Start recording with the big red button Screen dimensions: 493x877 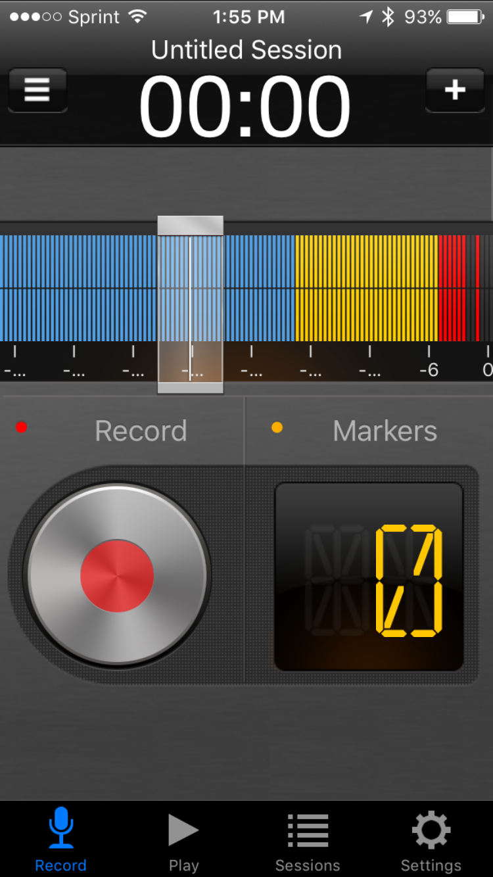(x=117, y=576)
